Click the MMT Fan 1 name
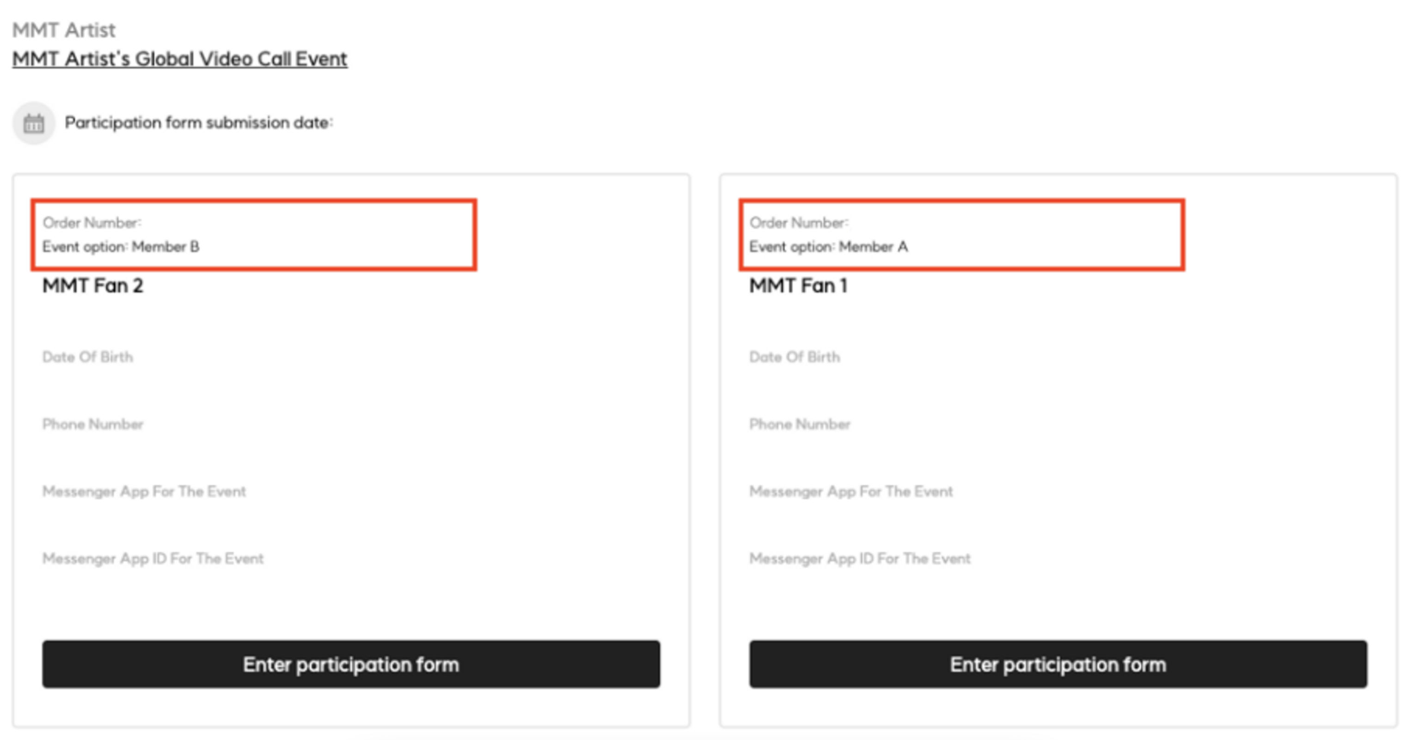Viewport: 1406px width, 740px height. point(798,286)
